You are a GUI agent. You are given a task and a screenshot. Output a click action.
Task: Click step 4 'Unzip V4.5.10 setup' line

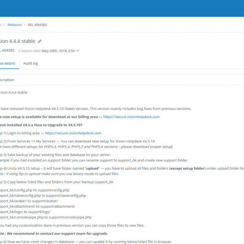pos(122,168)
